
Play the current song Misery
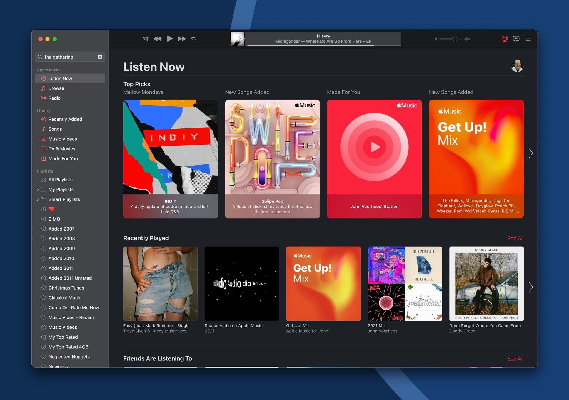coord(170,39)
